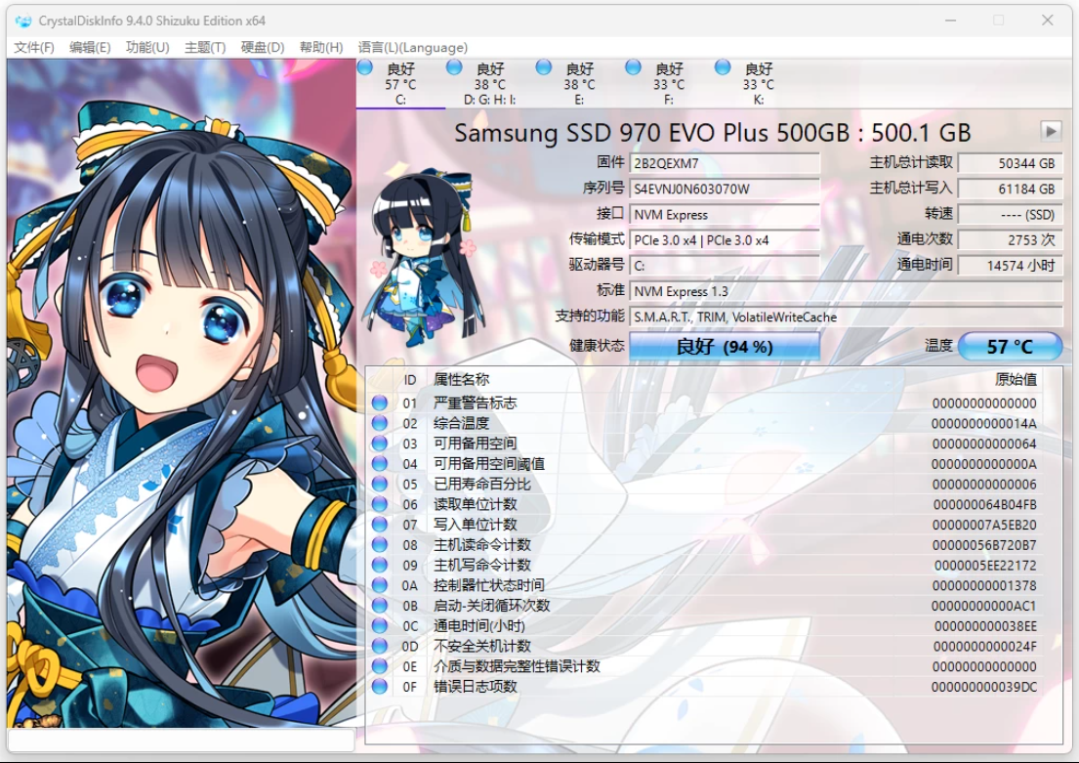This screenshot has height=763, width=1079.
Task: Click the firmware field 2B2QEXM7
Action: point(725,163)
